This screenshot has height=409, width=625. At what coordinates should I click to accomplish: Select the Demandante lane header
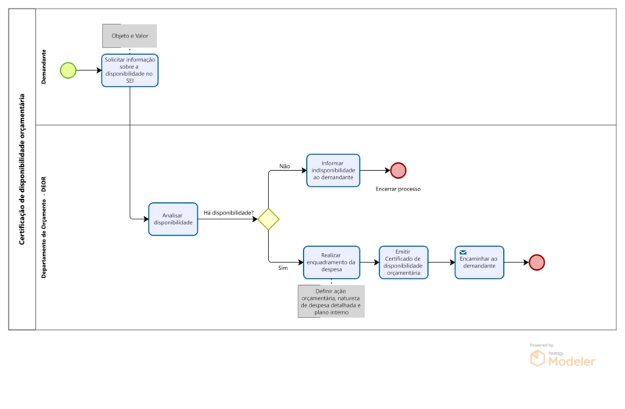pos(44,67)
